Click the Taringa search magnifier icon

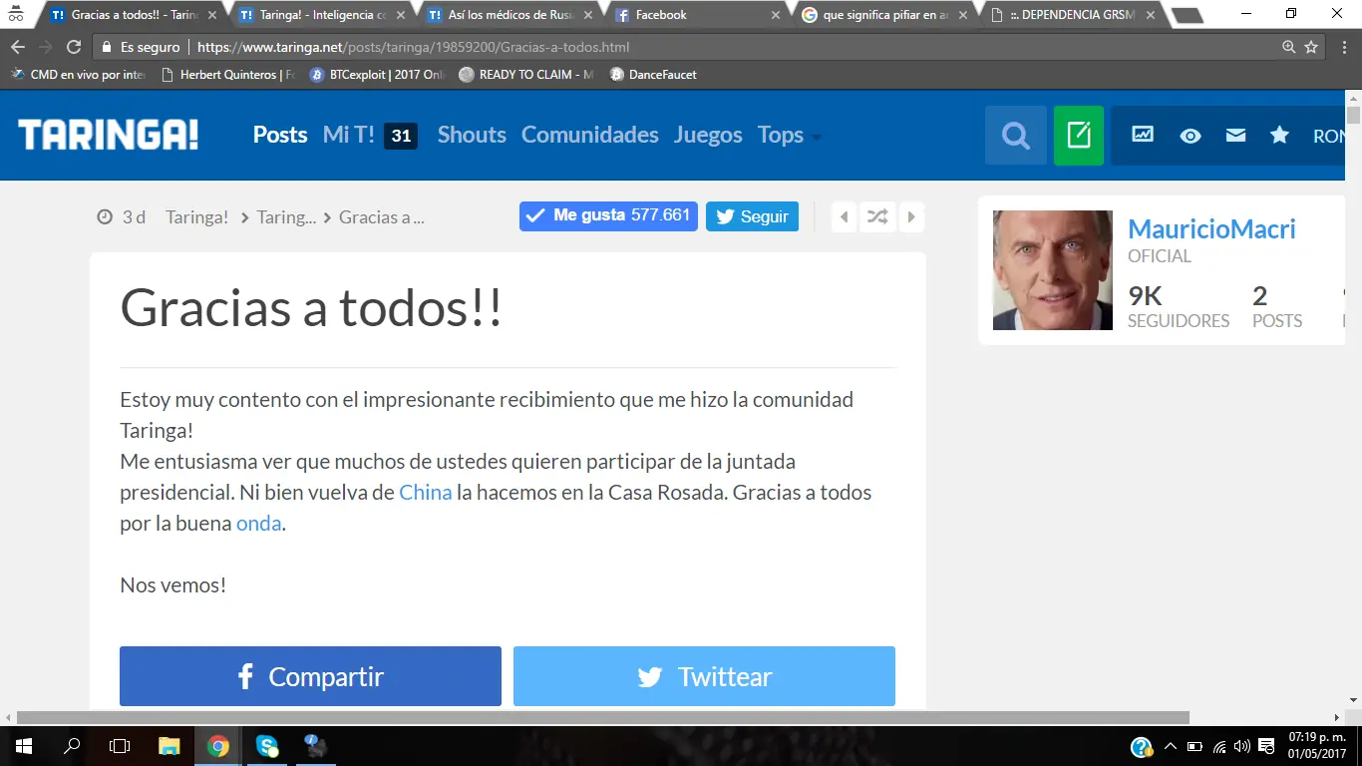1016,135
